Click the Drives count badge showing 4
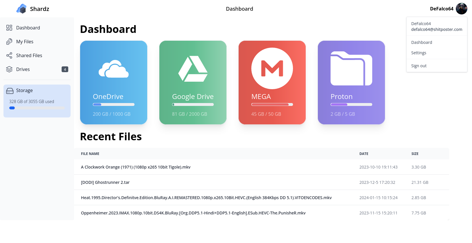Screen dimensions: 472x243 [65, 69]
